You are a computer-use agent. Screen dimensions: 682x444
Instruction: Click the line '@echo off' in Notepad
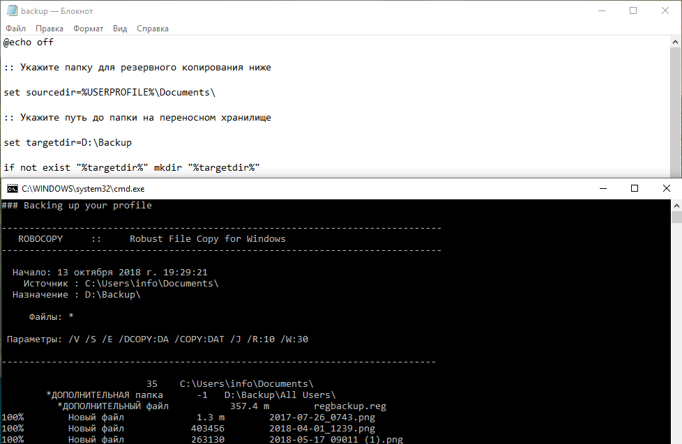pyautogui.click(x=29, y=43)
